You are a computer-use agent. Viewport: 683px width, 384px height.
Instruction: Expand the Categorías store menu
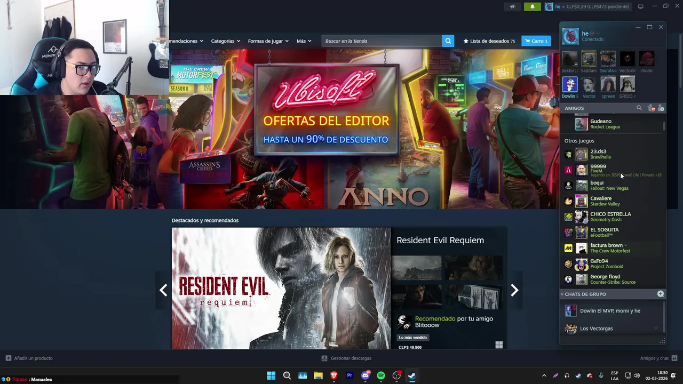[x=225, y=41]
